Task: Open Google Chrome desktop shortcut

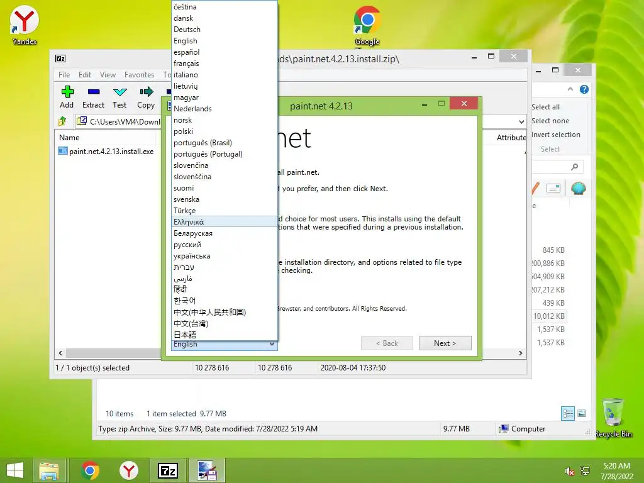Action: 367,25
